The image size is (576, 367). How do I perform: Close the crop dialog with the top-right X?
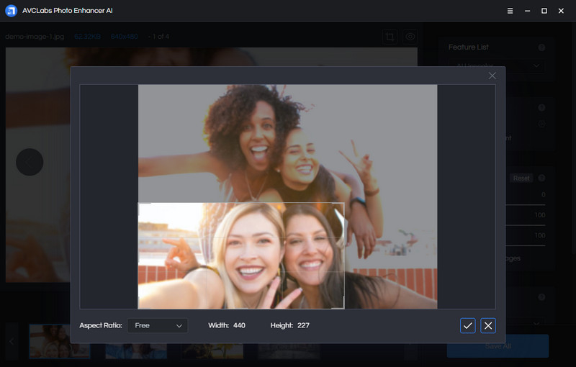click(x=492, y=76)
